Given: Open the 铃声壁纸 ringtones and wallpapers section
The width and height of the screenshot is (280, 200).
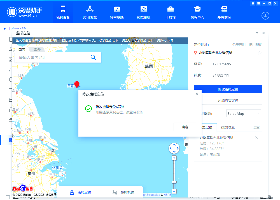Looking at the screenshot, I should [x=116, y=12].
